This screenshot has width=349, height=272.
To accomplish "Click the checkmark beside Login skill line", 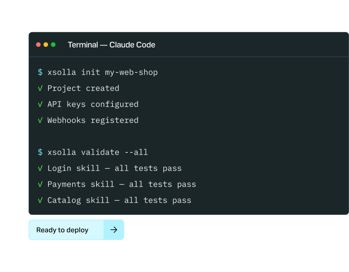I will click(x=40, y=168).
